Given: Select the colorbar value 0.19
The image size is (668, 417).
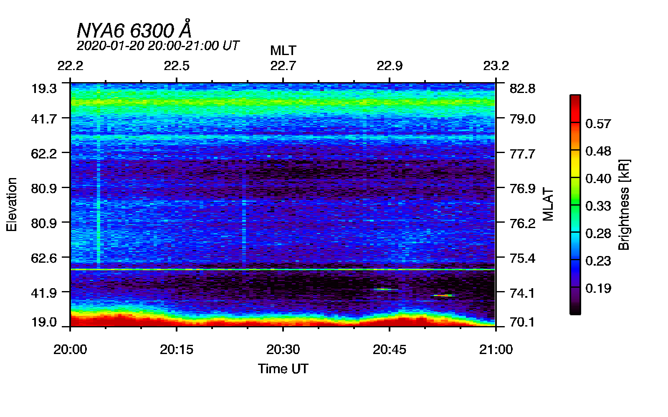Looking at the screenshot, I should point(598,289).
